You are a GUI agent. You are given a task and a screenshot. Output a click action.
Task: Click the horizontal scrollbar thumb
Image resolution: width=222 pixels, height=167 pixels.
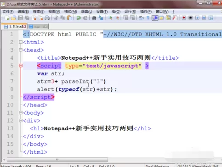point(57,160)
